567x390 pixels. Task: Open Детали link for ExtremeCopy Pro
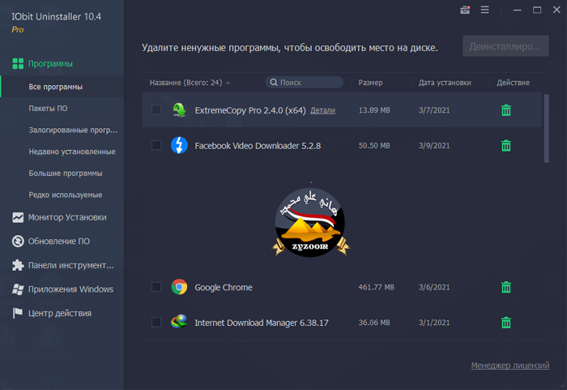[x=322, y=110]
